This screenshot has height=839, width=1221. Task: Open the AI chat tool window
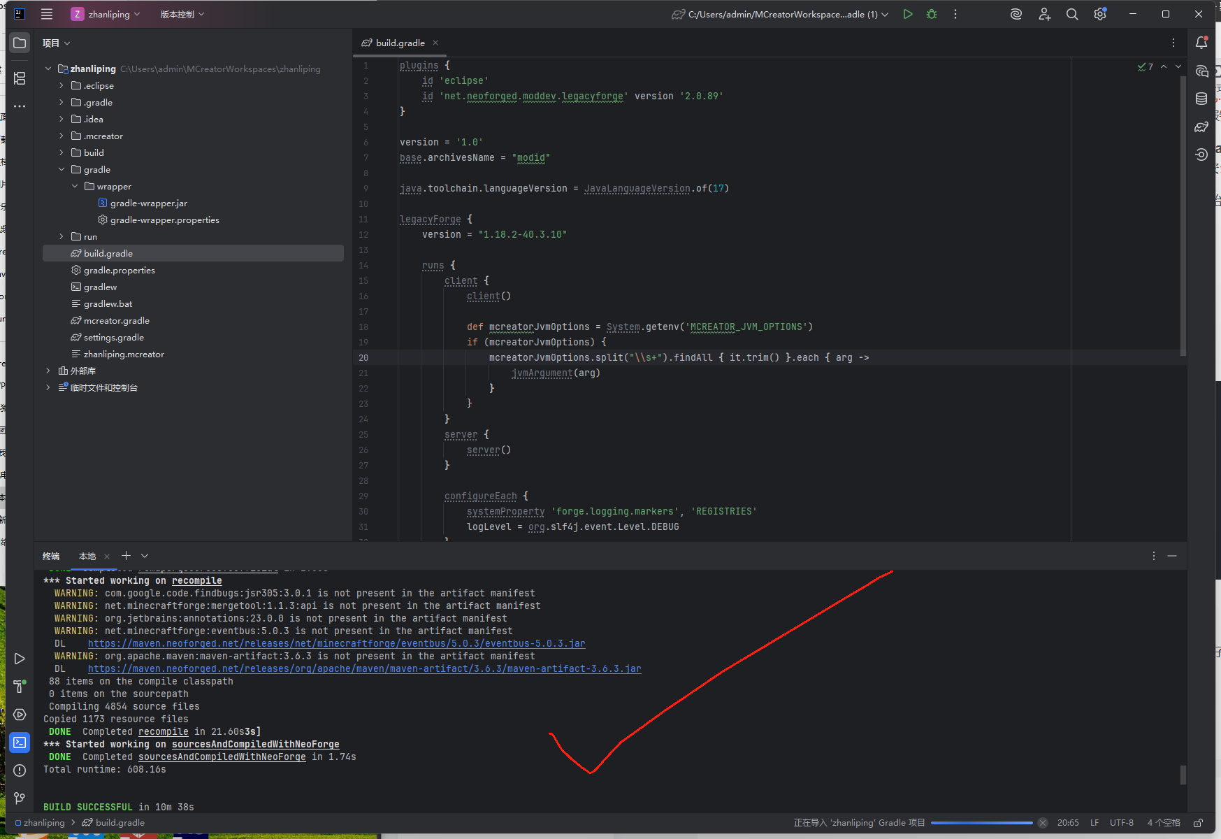point(1201,71)
